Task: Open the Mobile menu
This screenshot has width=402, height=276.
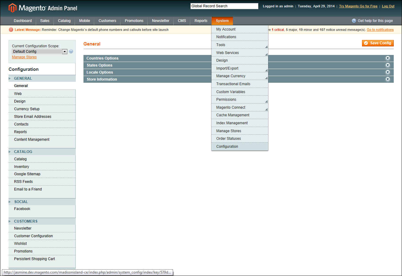Action: coord(84,21)
